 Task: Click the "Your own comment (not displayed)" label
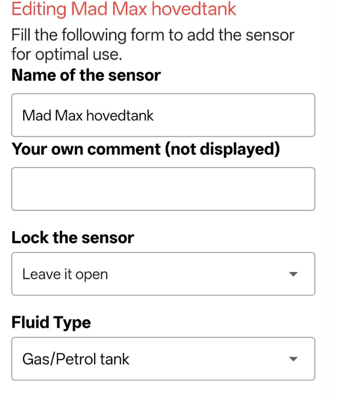(145, 149)
